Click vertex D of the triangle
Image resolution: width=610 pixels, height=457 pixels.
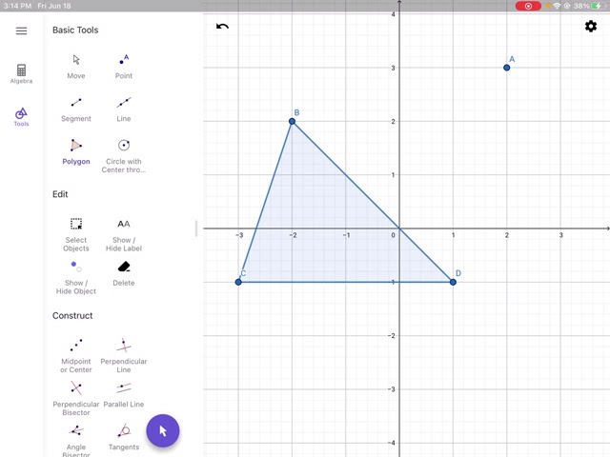coord(453,282)
